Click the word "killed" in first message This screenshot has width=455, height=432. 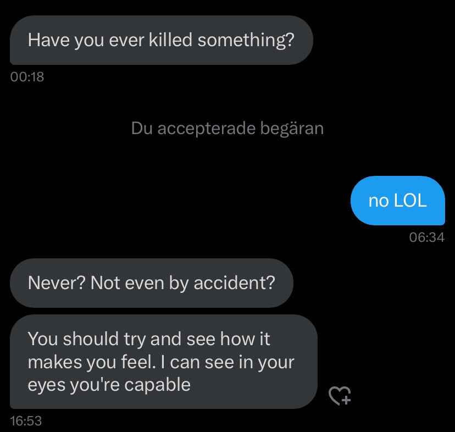tap(170, 40)
